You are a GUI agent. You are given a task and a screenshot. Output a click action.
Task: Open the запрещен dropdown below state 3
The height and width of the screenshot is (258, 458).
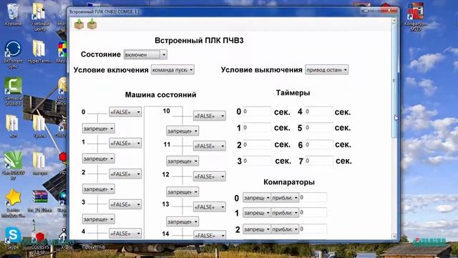coord(98,219)
